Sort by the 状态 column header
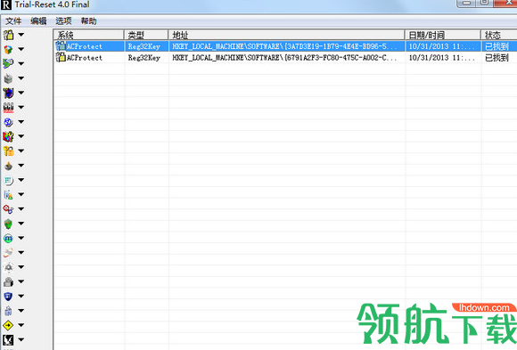Viewport: 517px width, 350px height. tap(499, 35)
